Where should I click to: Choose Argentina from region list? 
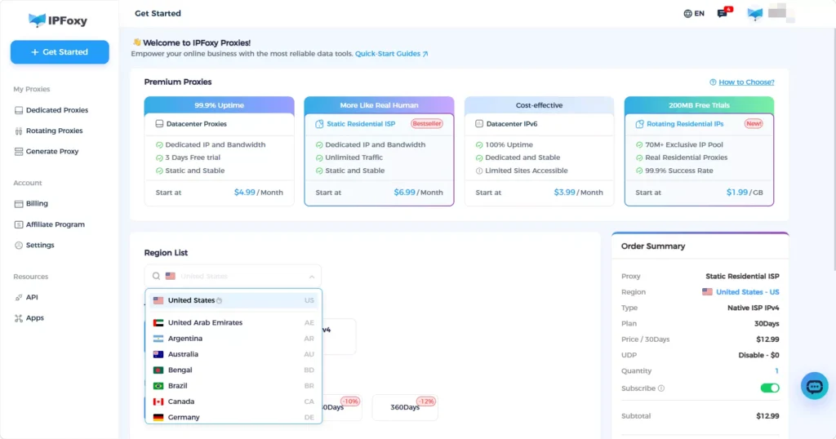pyautogui.click(x=233, y=339)
